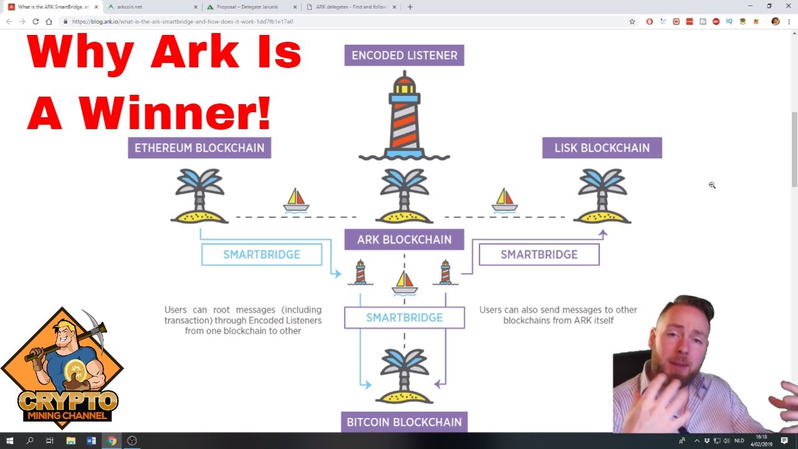Open the Windows Action Center notifications
This screenshot has height=449, width=798.
784,440
